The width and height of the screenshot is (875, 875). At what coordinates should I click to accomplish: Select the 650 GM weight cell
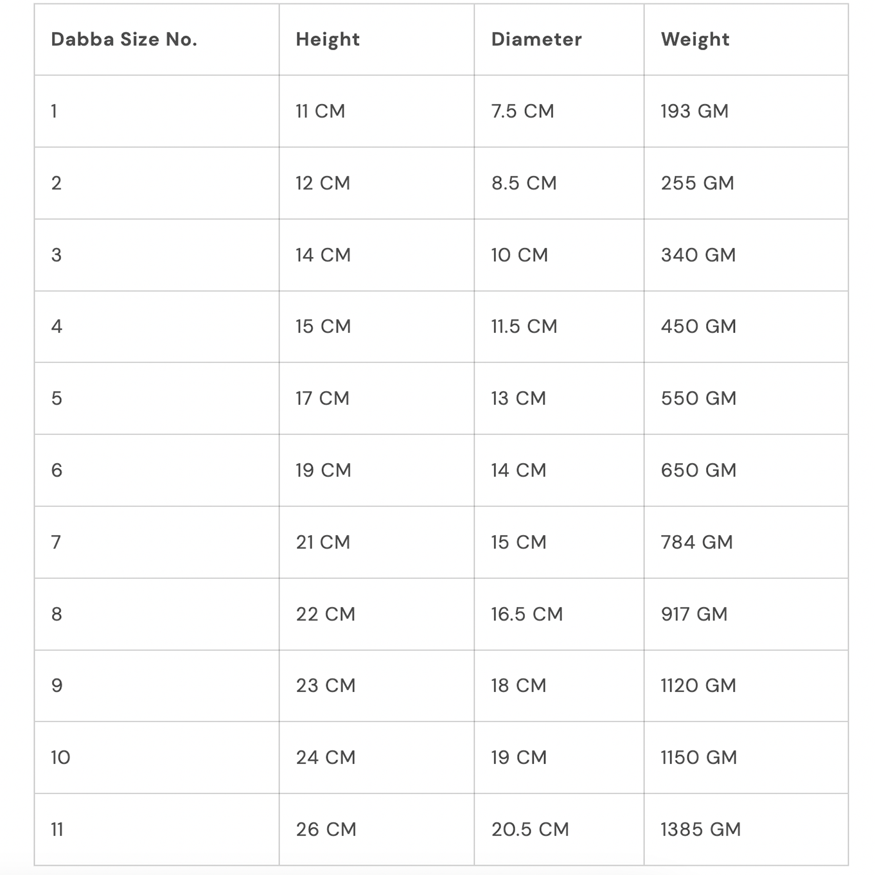(x=698, y=470)
